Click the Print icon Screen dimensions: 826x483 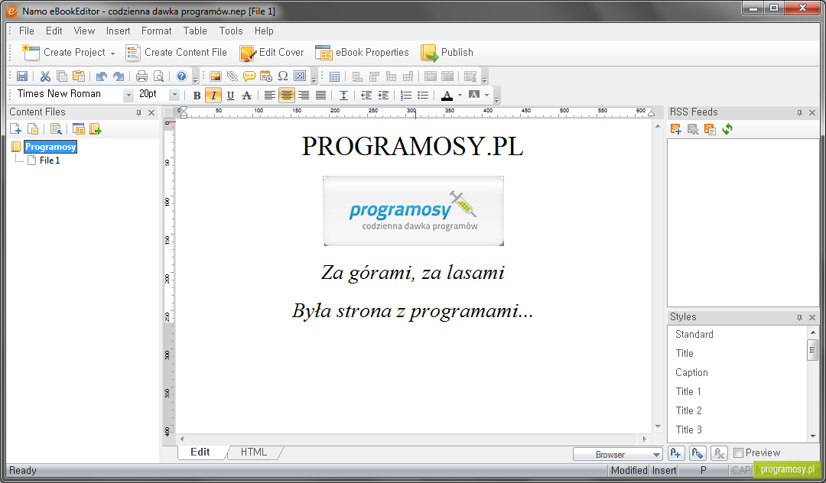tap(141, 76)
